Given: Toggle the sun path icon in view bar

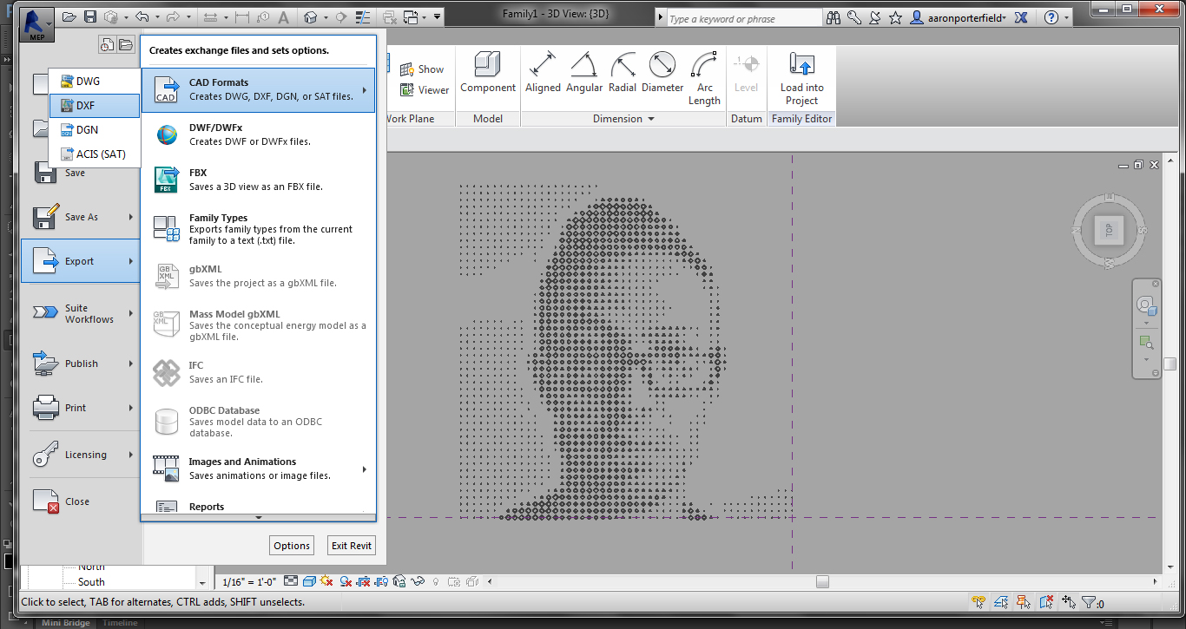Looking at the screenshot, I should pyautogui.click(x=326, y=581).
